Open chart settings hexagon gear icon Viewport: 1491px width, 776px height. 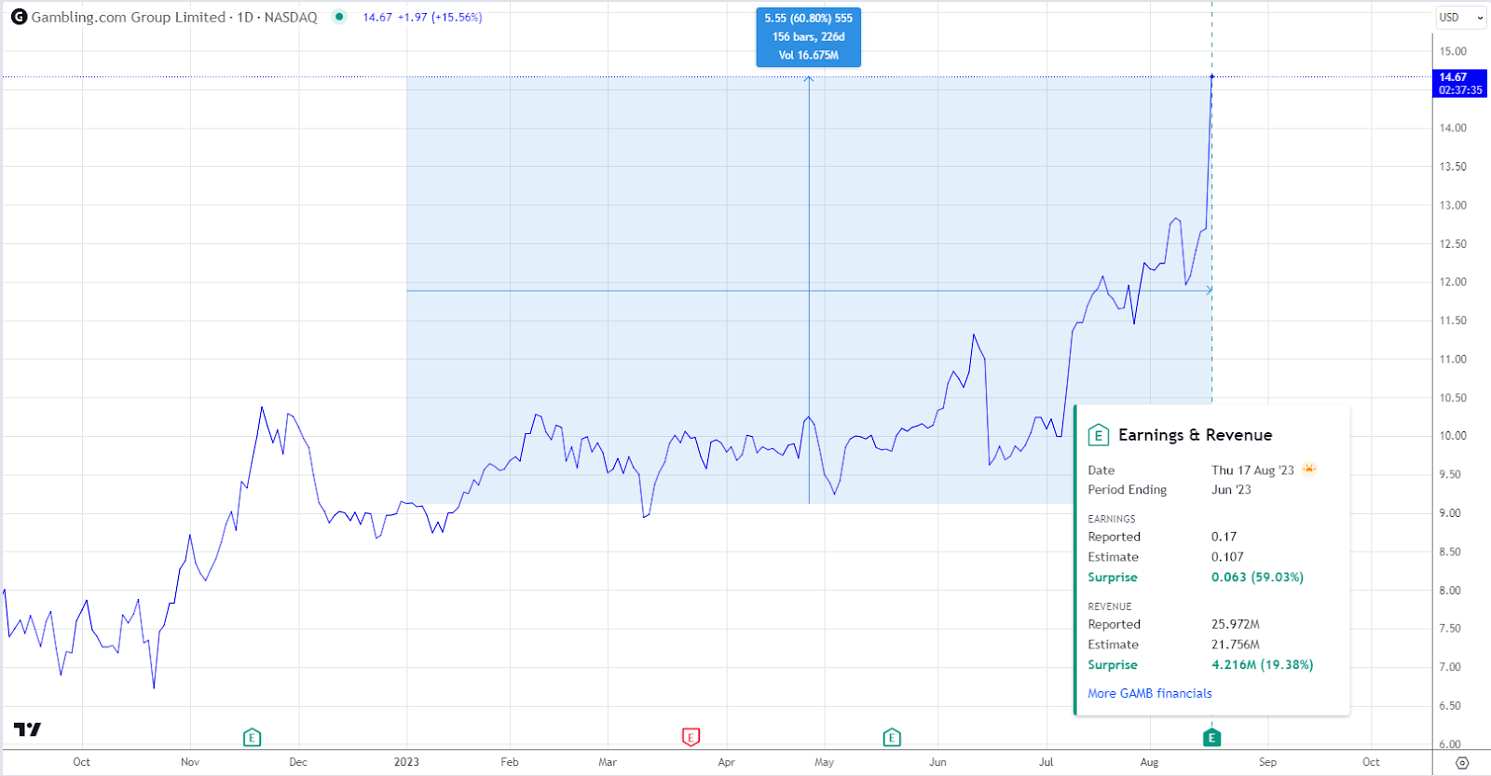[x=1462, y=763]
